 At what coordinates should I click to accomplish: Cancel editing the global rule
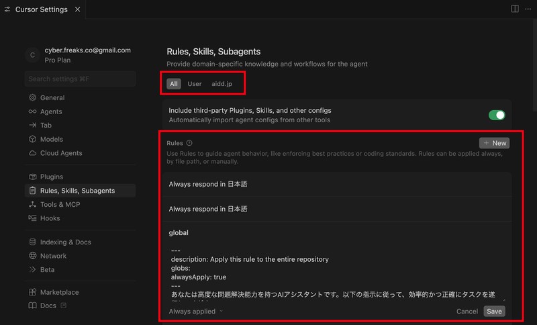tap(467, 312)
